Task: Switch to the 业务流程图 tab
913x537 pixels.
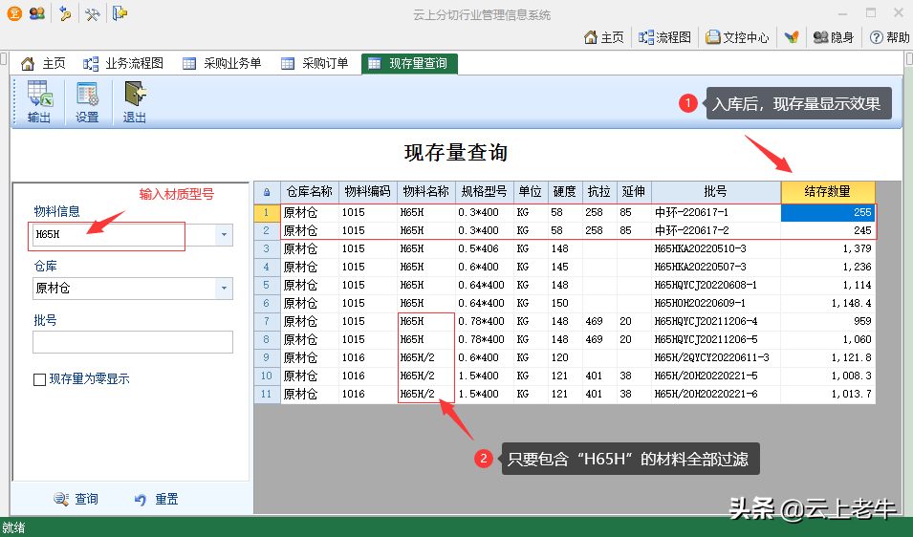Action: tap(123, 64)
